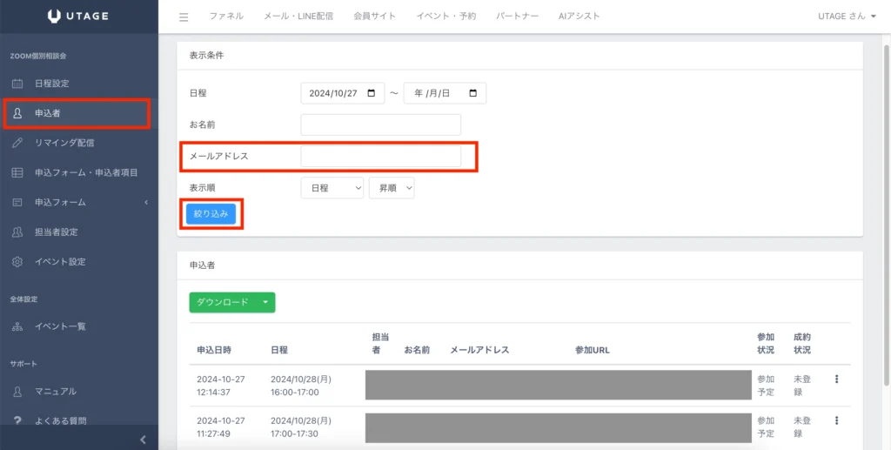The image size is (891, 450).
Task: Open the ファネル menu
Action: coord(226,16)
